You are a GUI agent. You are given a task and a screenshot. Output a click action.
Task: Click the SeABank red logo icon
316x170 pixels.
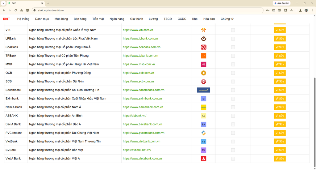click(x=204, y=47)
